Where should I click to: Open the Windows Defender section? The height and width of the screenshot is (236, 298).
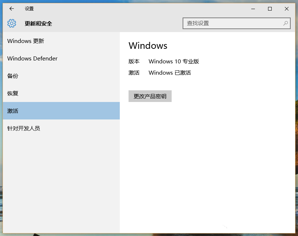point(61,58)
